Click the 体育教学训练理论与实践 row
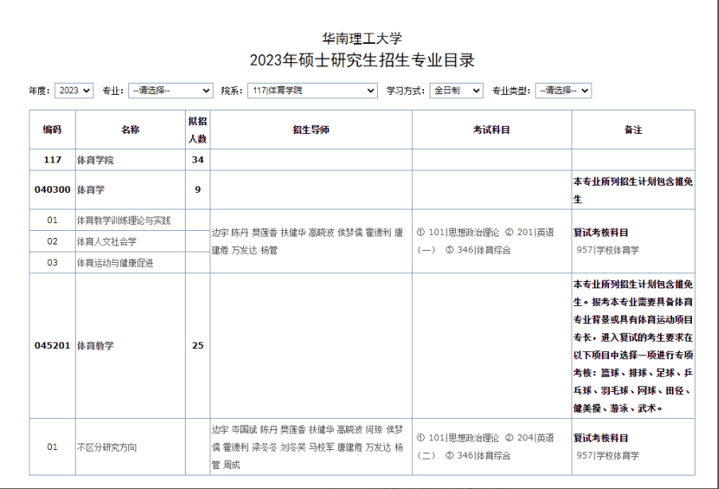The height and width of the screenshot is (489, 719). click(130, 221)
